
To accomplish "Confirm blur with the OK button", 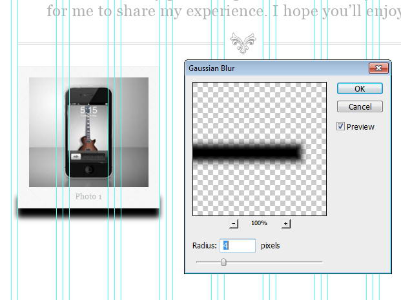I will coord(360,88).
